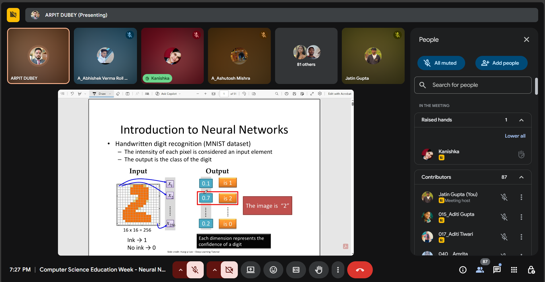Image resolution: width=545 pixels, height=282 pixels.
Task: Open the Print icon in PDF toolbar
Action: (286, 94)
